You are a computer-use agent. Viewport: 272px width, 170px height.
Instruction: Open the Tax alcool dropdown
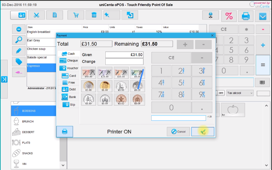coord(240,93)
